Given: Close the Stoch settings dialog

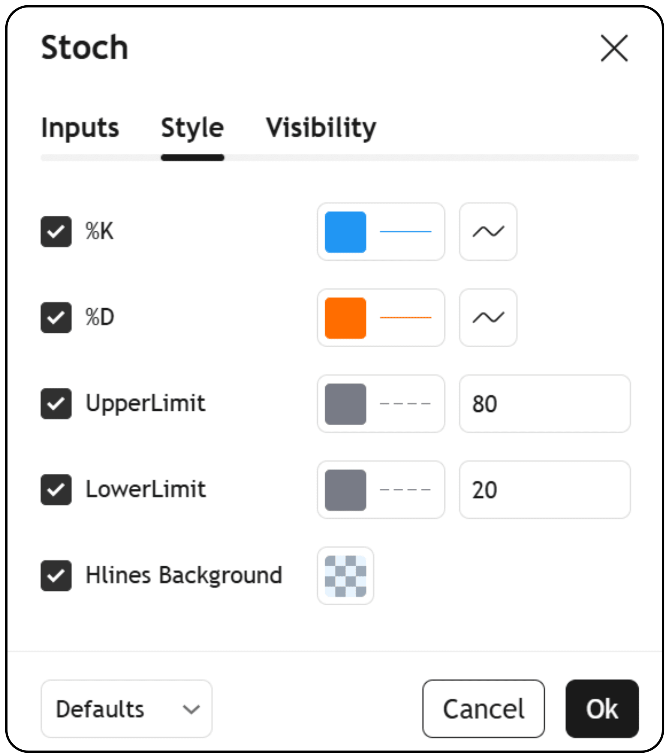Looking at the screenshot, I should 614,48.
